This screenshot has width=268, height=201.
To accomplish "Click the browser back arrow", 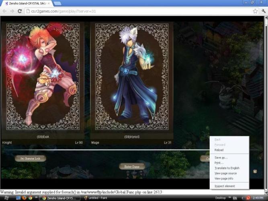I will click(4, 11).
